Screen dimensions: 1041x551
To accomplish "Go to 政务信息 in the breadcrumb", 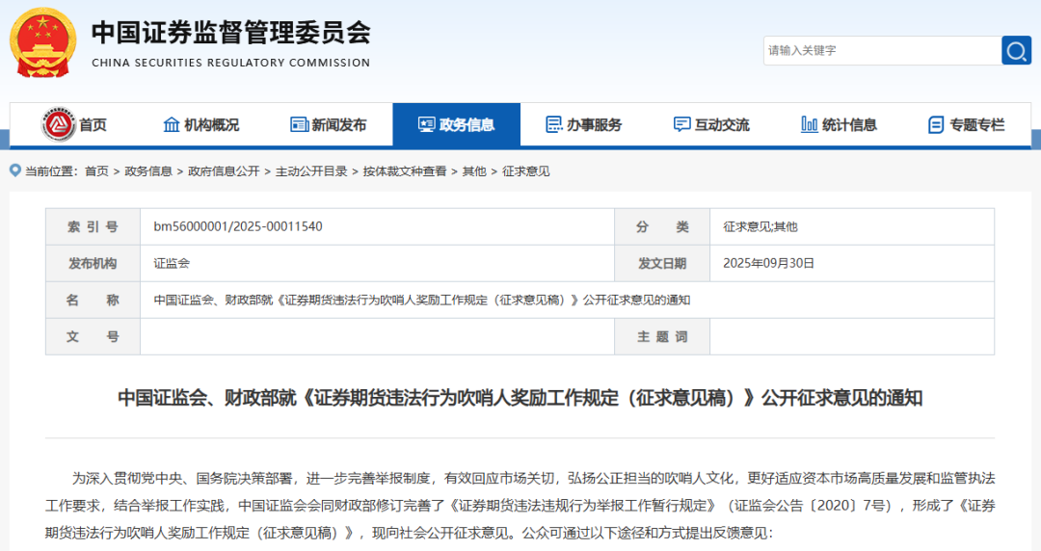I will point(148,171).
